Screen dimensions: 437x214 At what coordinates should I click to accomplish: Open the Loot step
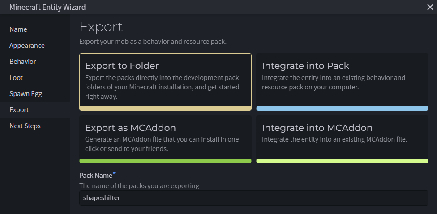tap(35, 78)
